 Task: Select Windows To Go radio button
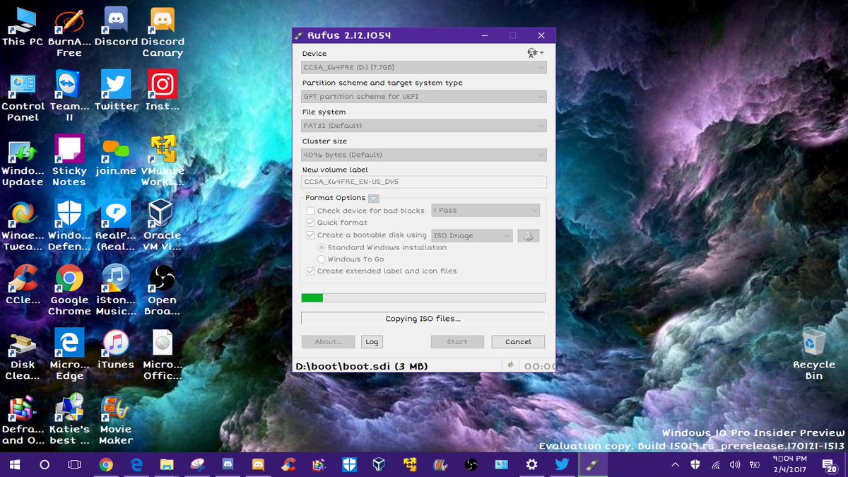click(322, 259)
